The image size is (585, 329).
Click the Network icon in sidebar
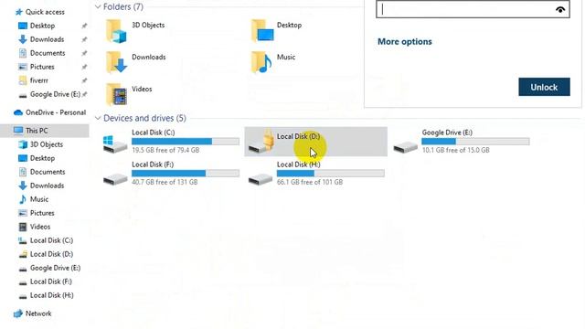(18, 313)
